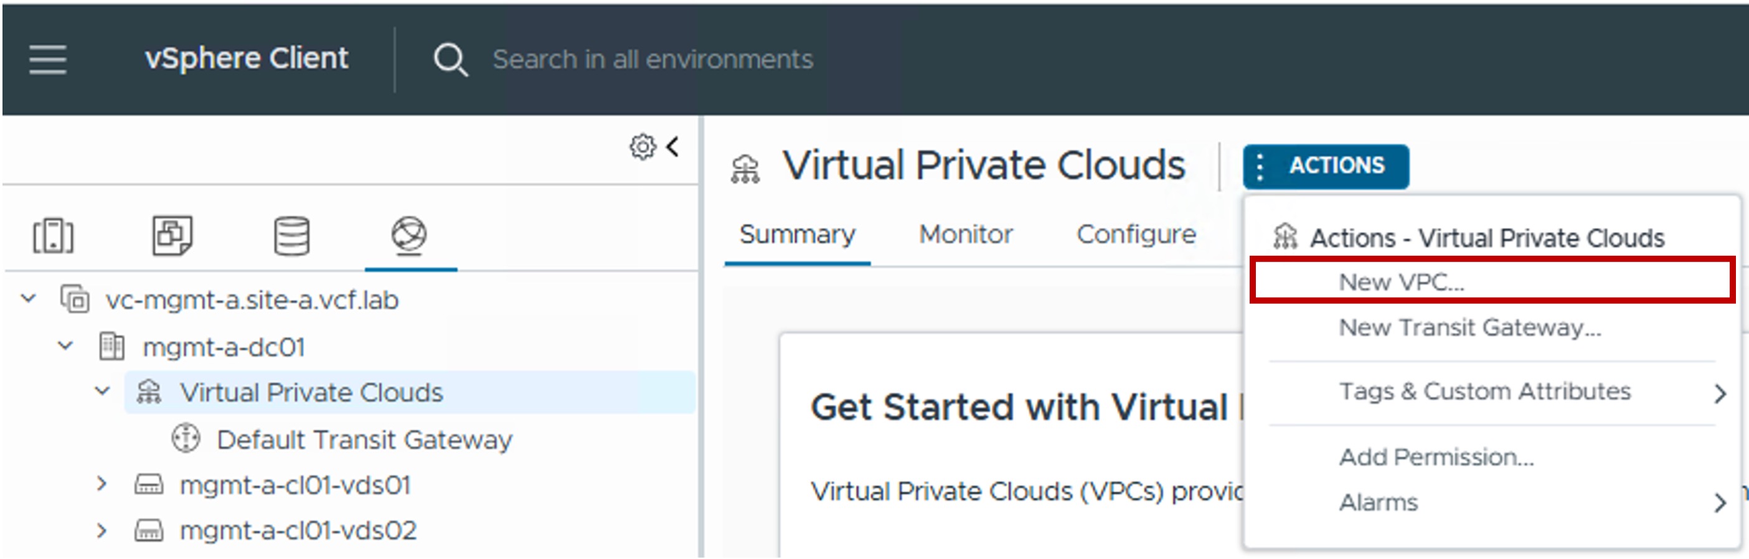
Task: Expand the mgmt-a-cl01-vds02 node
Action: [102, 530]
